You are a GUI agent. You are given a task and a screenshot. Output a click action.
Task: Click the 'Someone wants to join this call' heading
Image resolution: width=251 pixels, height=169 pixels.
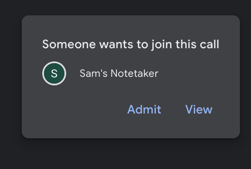[x=131, y=44]
